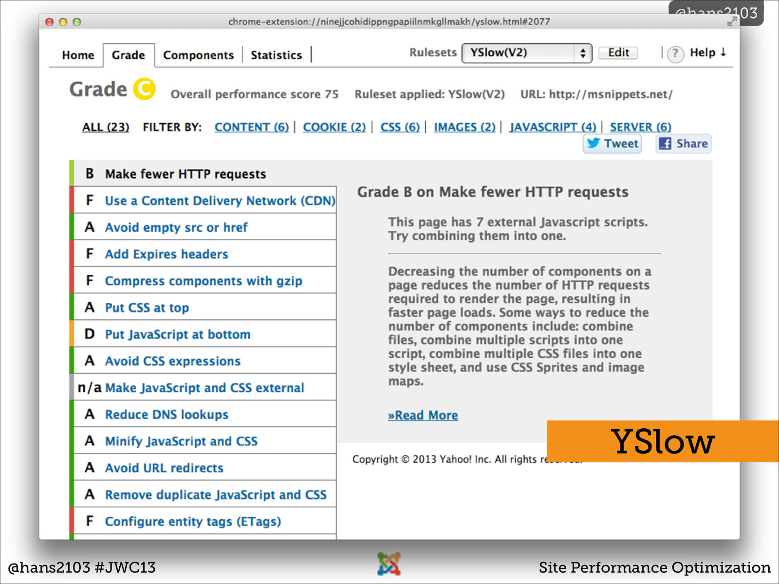Click the Tweet button

point(612,144)
